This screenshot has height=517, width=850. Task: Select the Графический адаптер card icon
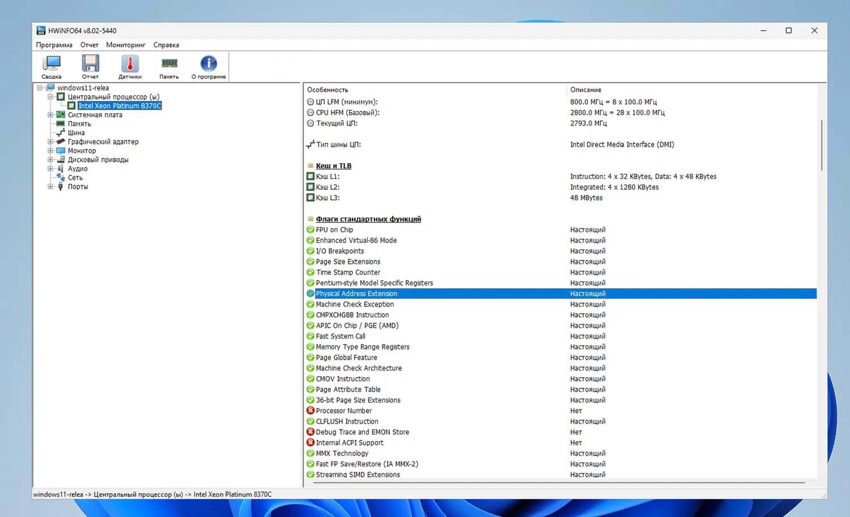point(61,142)
